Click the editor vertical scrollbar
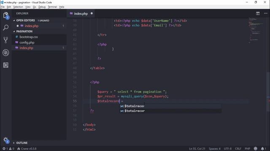Image resolution: width=270 pixels, height=151 pixels. pyautogui.click(x=268, y=92)
